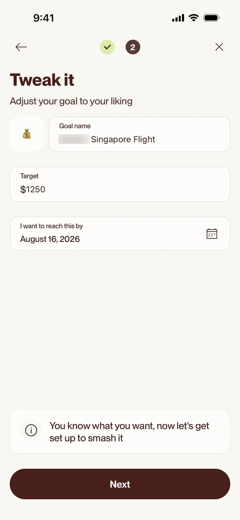Tap the Wi-Fi status icon
Screen dimensions: 240x520
pos(193,18)
